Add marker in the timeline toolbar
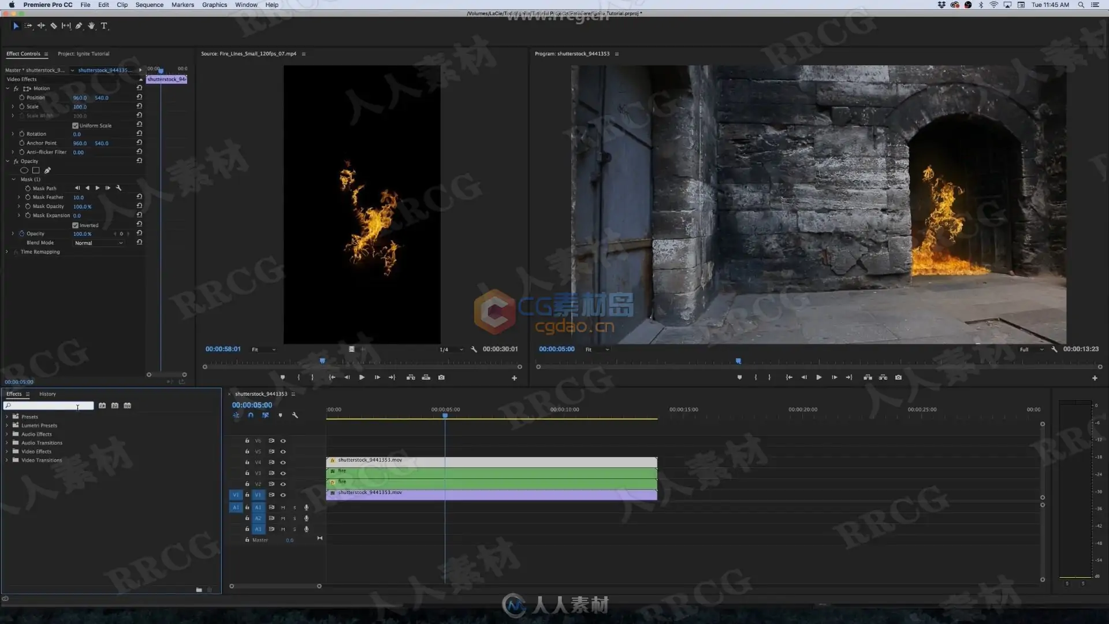 (280, 415)
